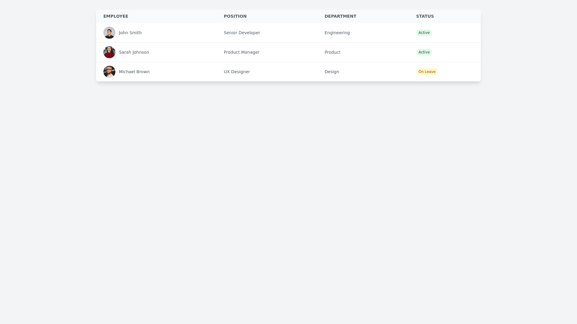Click the UX Designer position cell

[237, 72]
